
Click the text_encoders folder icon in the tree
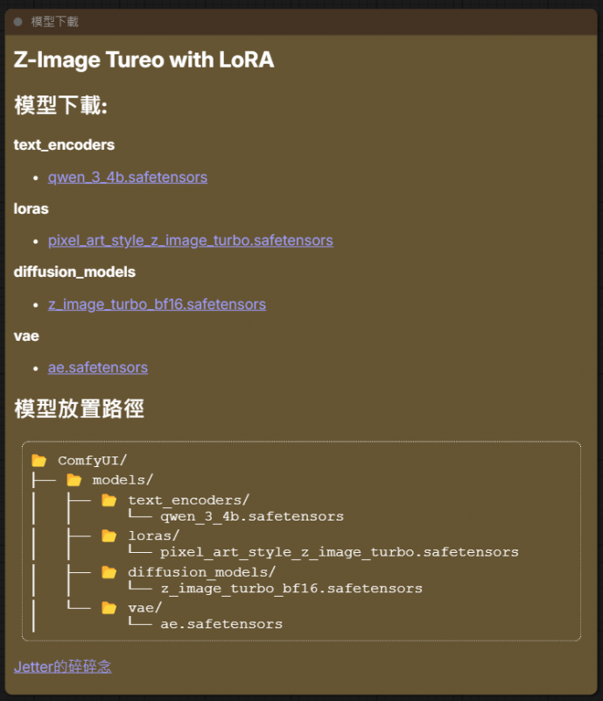109,500
